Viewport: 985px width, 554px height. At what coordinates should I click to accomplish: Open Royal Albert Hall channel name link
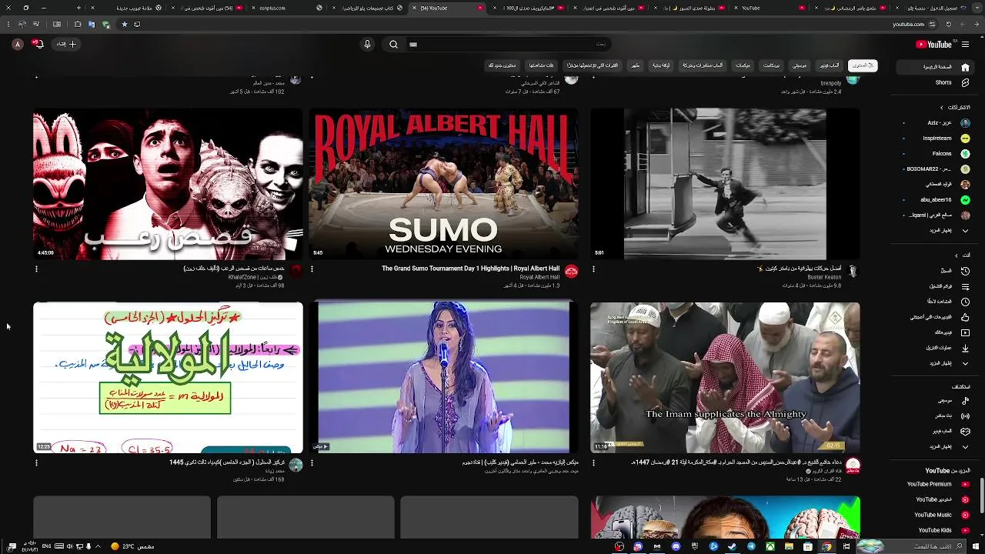[539, 277]
